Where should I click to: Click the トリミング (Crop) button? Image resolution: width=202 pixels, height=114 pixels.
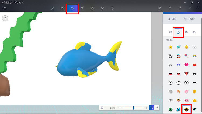point(189,19)
